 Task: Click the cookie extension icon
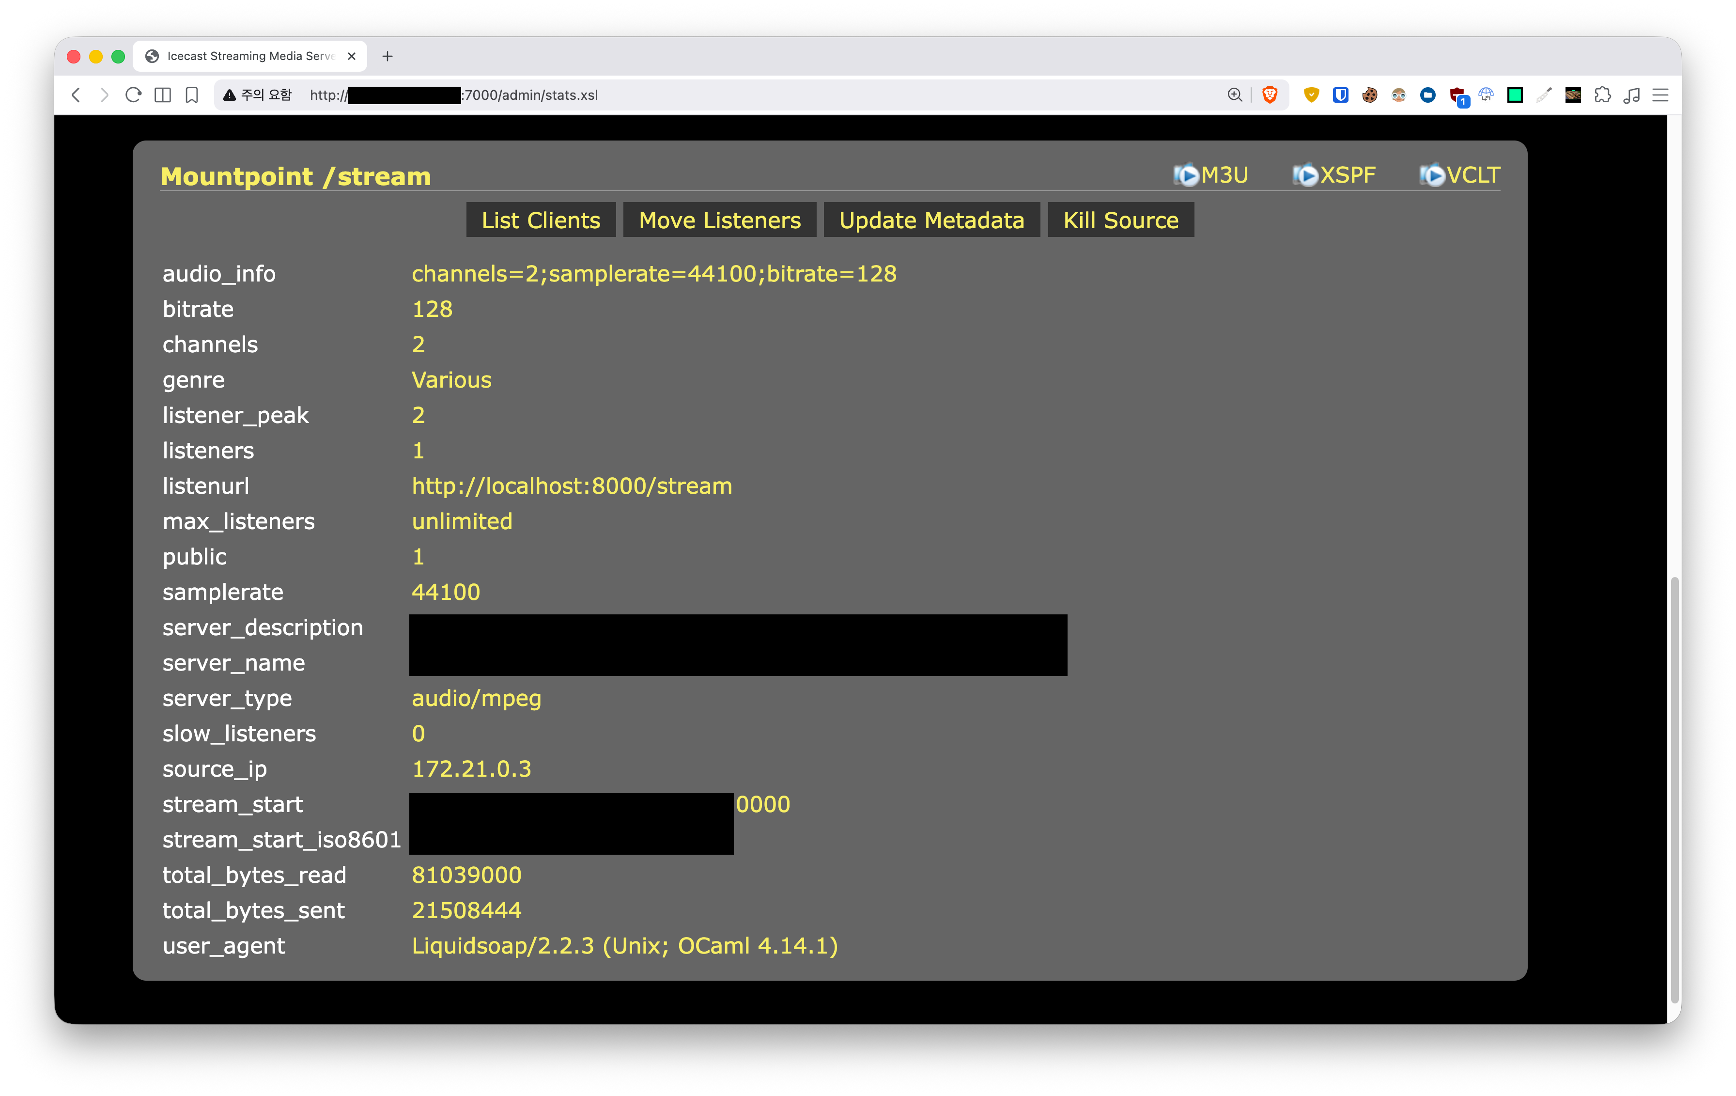pyautogui.click(x=1369, y=95)
